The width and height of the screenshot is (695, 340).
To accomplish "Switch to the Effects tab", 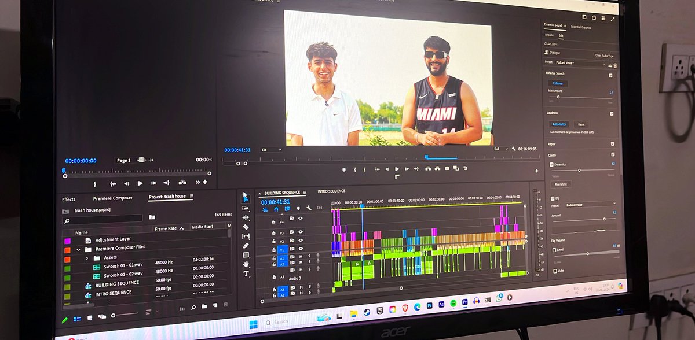I will [x=69, y=199].
